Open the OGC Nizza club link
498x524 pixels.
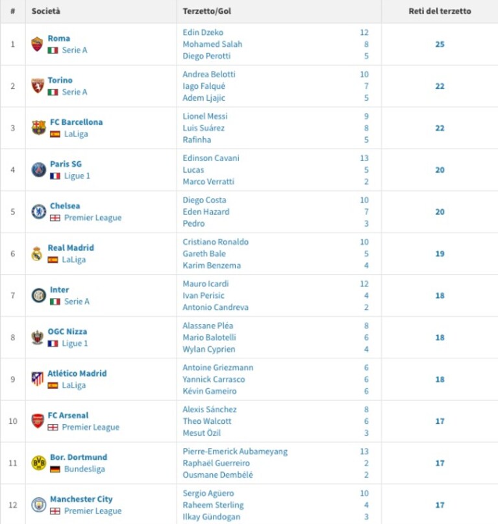coord(68,332)
